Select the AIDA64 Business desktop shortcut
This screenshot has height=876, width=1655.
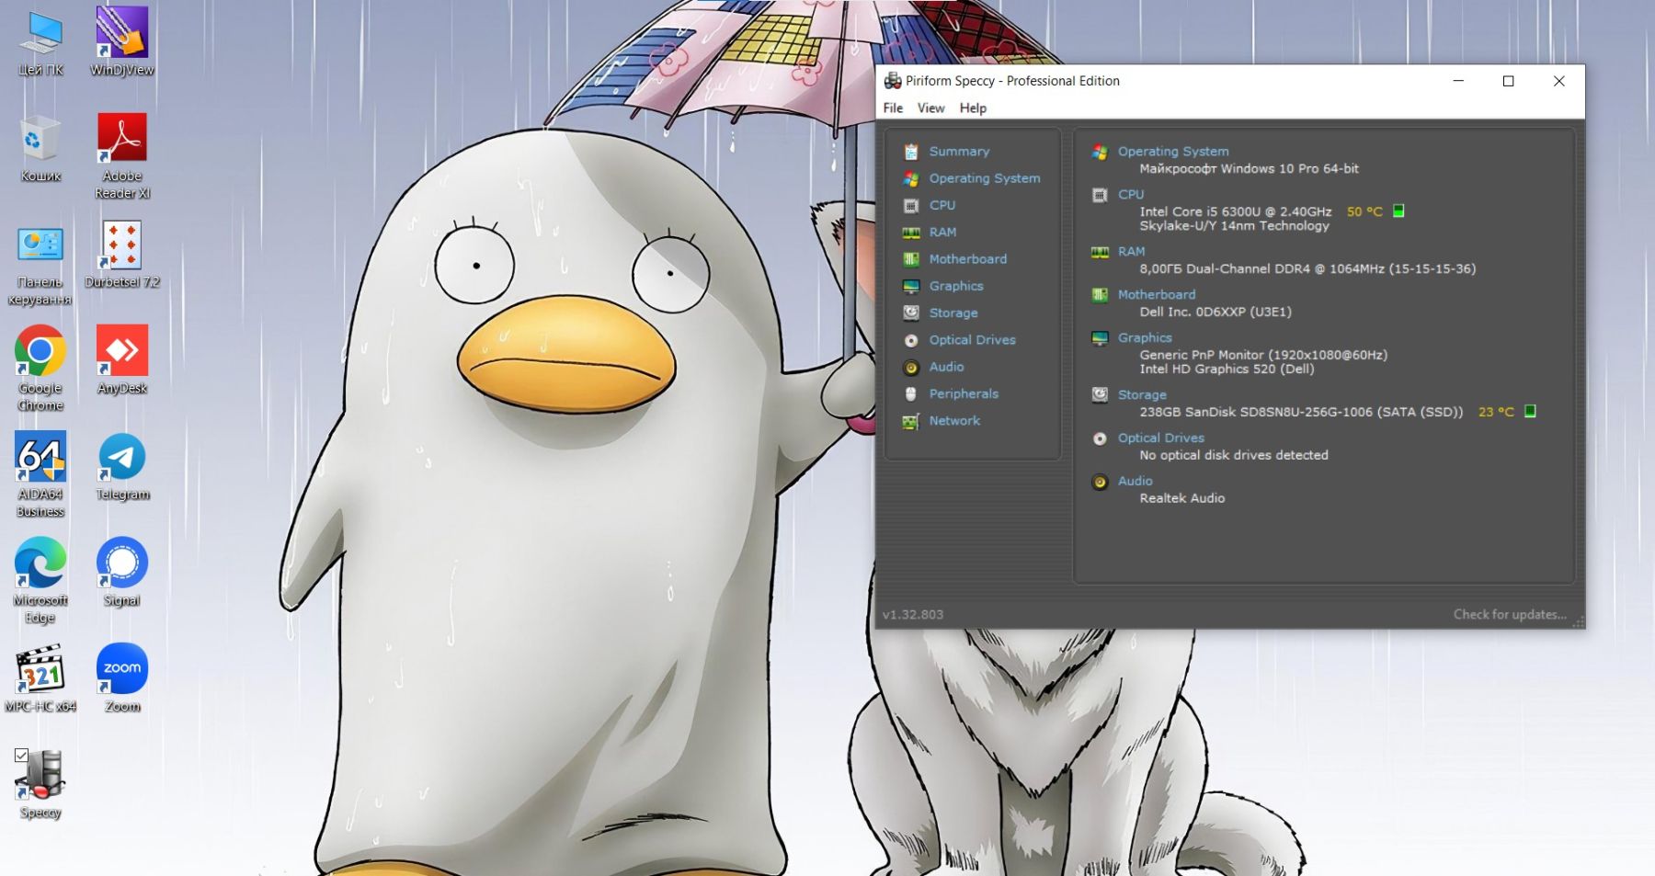coord(40,474)
